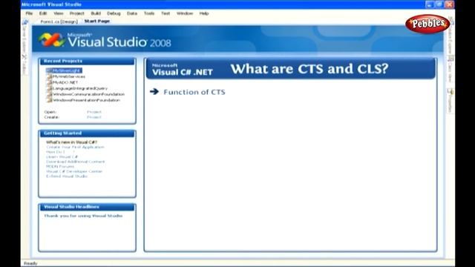The width and height of the screenshot is (475, 267).
Task: Click the Project link beside Open
Action: (94, 112)
